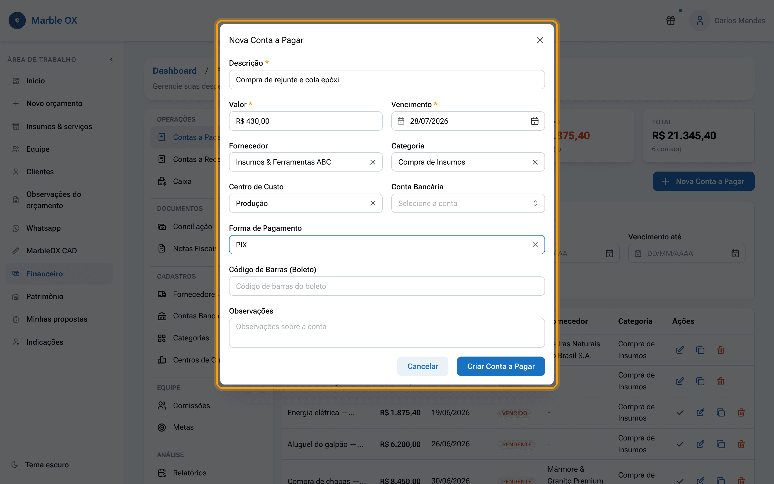This screenshot has width=774, height=484.
Task: Open Notas Fiscais under Documentos
Action: [x=185, y=249]
